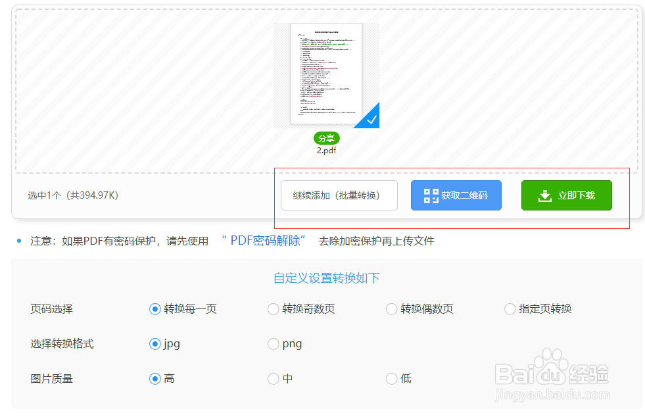The width and height of the screenshot is (645, 417).
Task: Set image quality to 高
Action: [x=155, y=378]
